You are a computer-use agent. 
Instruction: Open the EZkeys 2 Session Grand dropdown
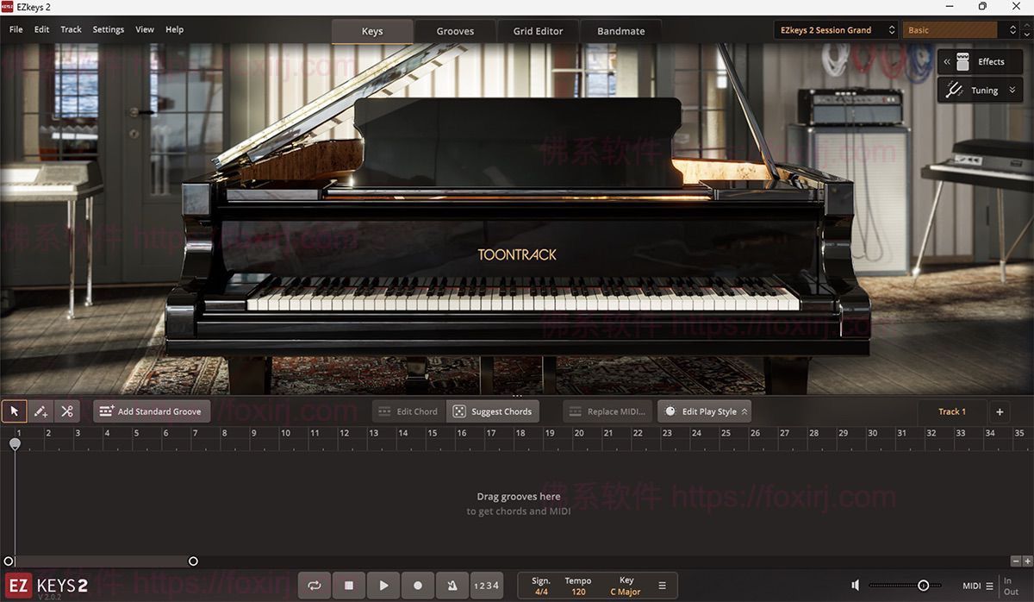(835, 30)
